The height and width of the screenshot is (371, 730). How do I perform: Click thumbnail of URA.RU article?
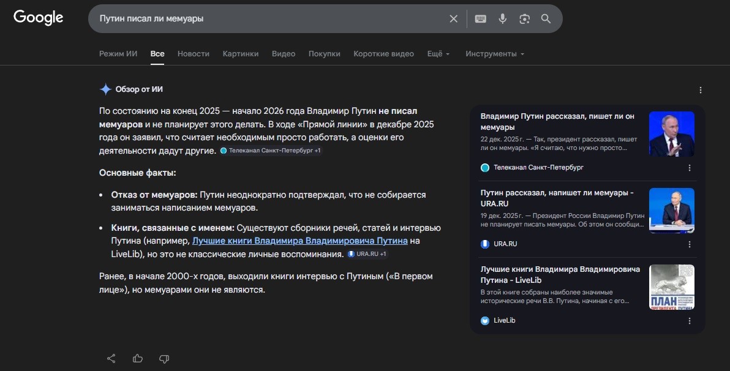672,211
